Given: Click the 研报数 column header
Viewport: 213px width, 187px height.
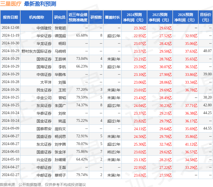Looking at the screenshot, I should (x=96, y=17).
